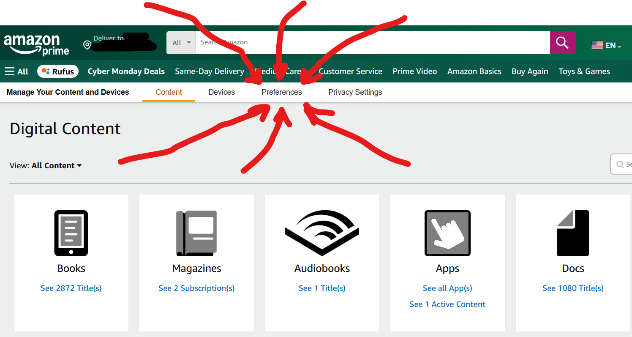Switch to the Devices tab
Image resolution: width=632 pixels, height=337 pixels.
pyautogui.click(x=221, y=92)
